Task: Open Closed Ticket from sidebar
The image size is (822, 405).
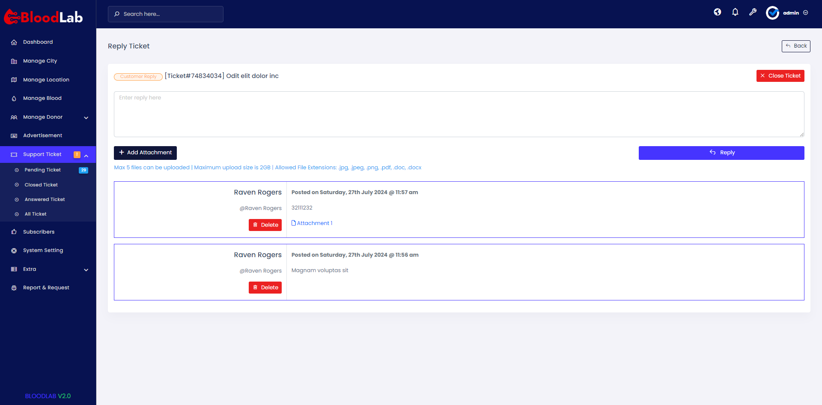Action: pos(41,185)
